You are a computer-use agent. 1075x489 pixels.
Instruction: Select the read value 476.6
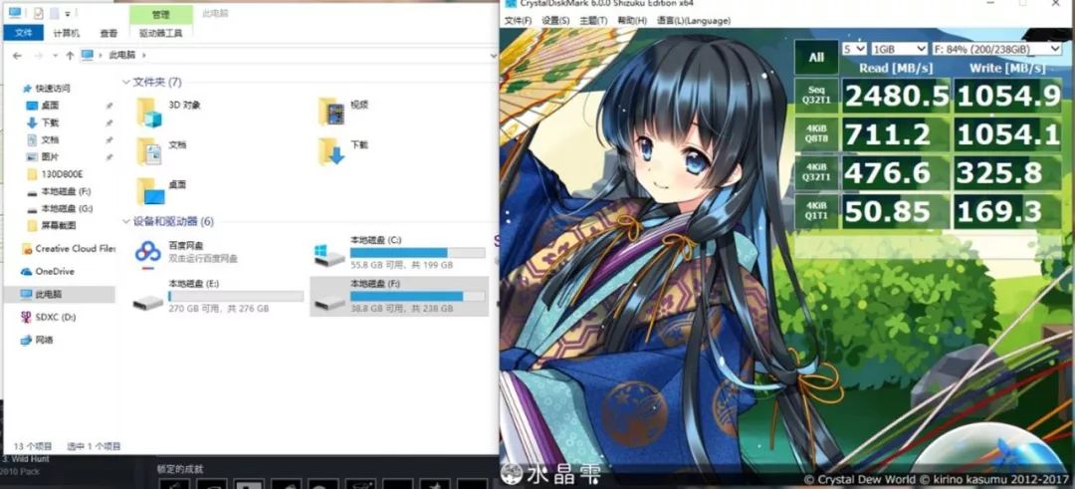pyautogui.click(x=896, y=173)
